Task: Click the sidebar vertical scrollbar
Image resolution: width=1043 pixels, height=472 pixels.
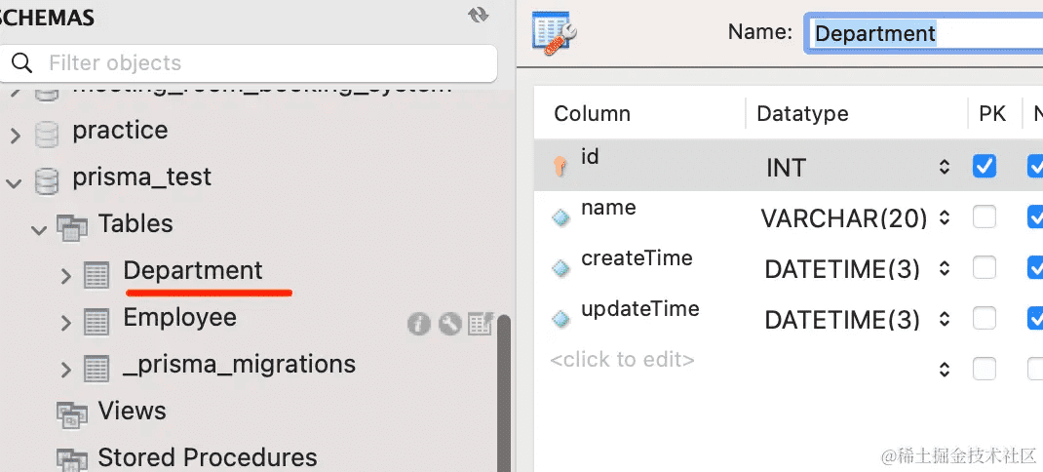Action: (x=504, y=390)
